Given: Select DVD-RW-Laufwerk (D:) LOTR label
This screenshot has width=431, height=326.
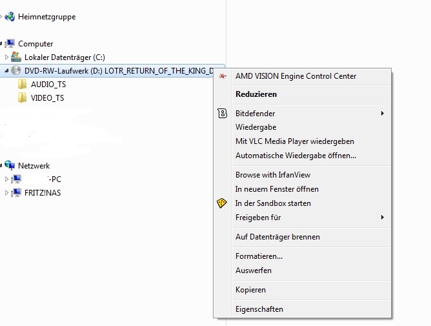Looking at the screenshot, I should [x=119, y=71].
